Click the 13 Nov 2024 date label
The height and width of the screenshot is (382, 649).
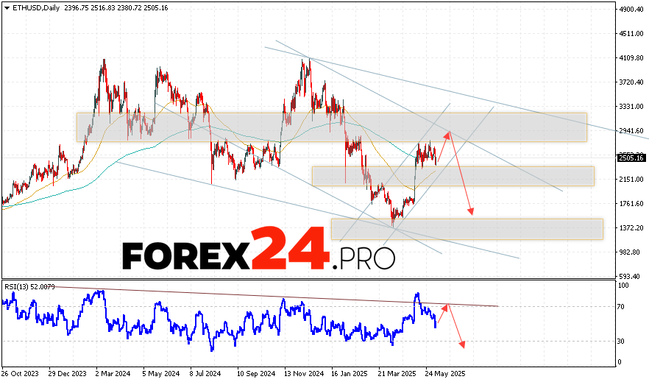pos(303,373)
